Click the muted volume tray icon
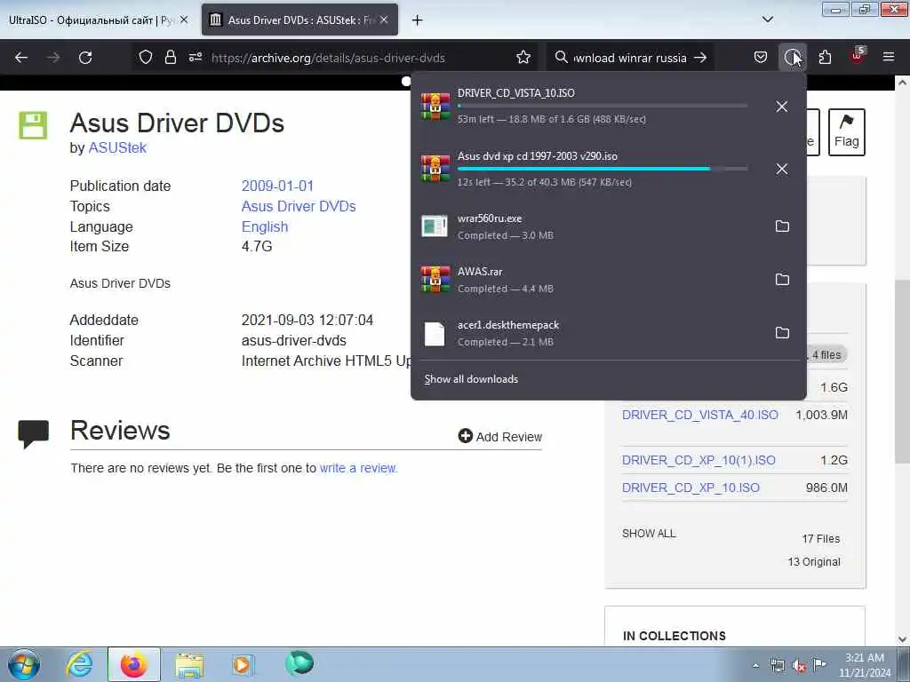The height and width of the screenshot is (682, 910). [x=799, y=666]
